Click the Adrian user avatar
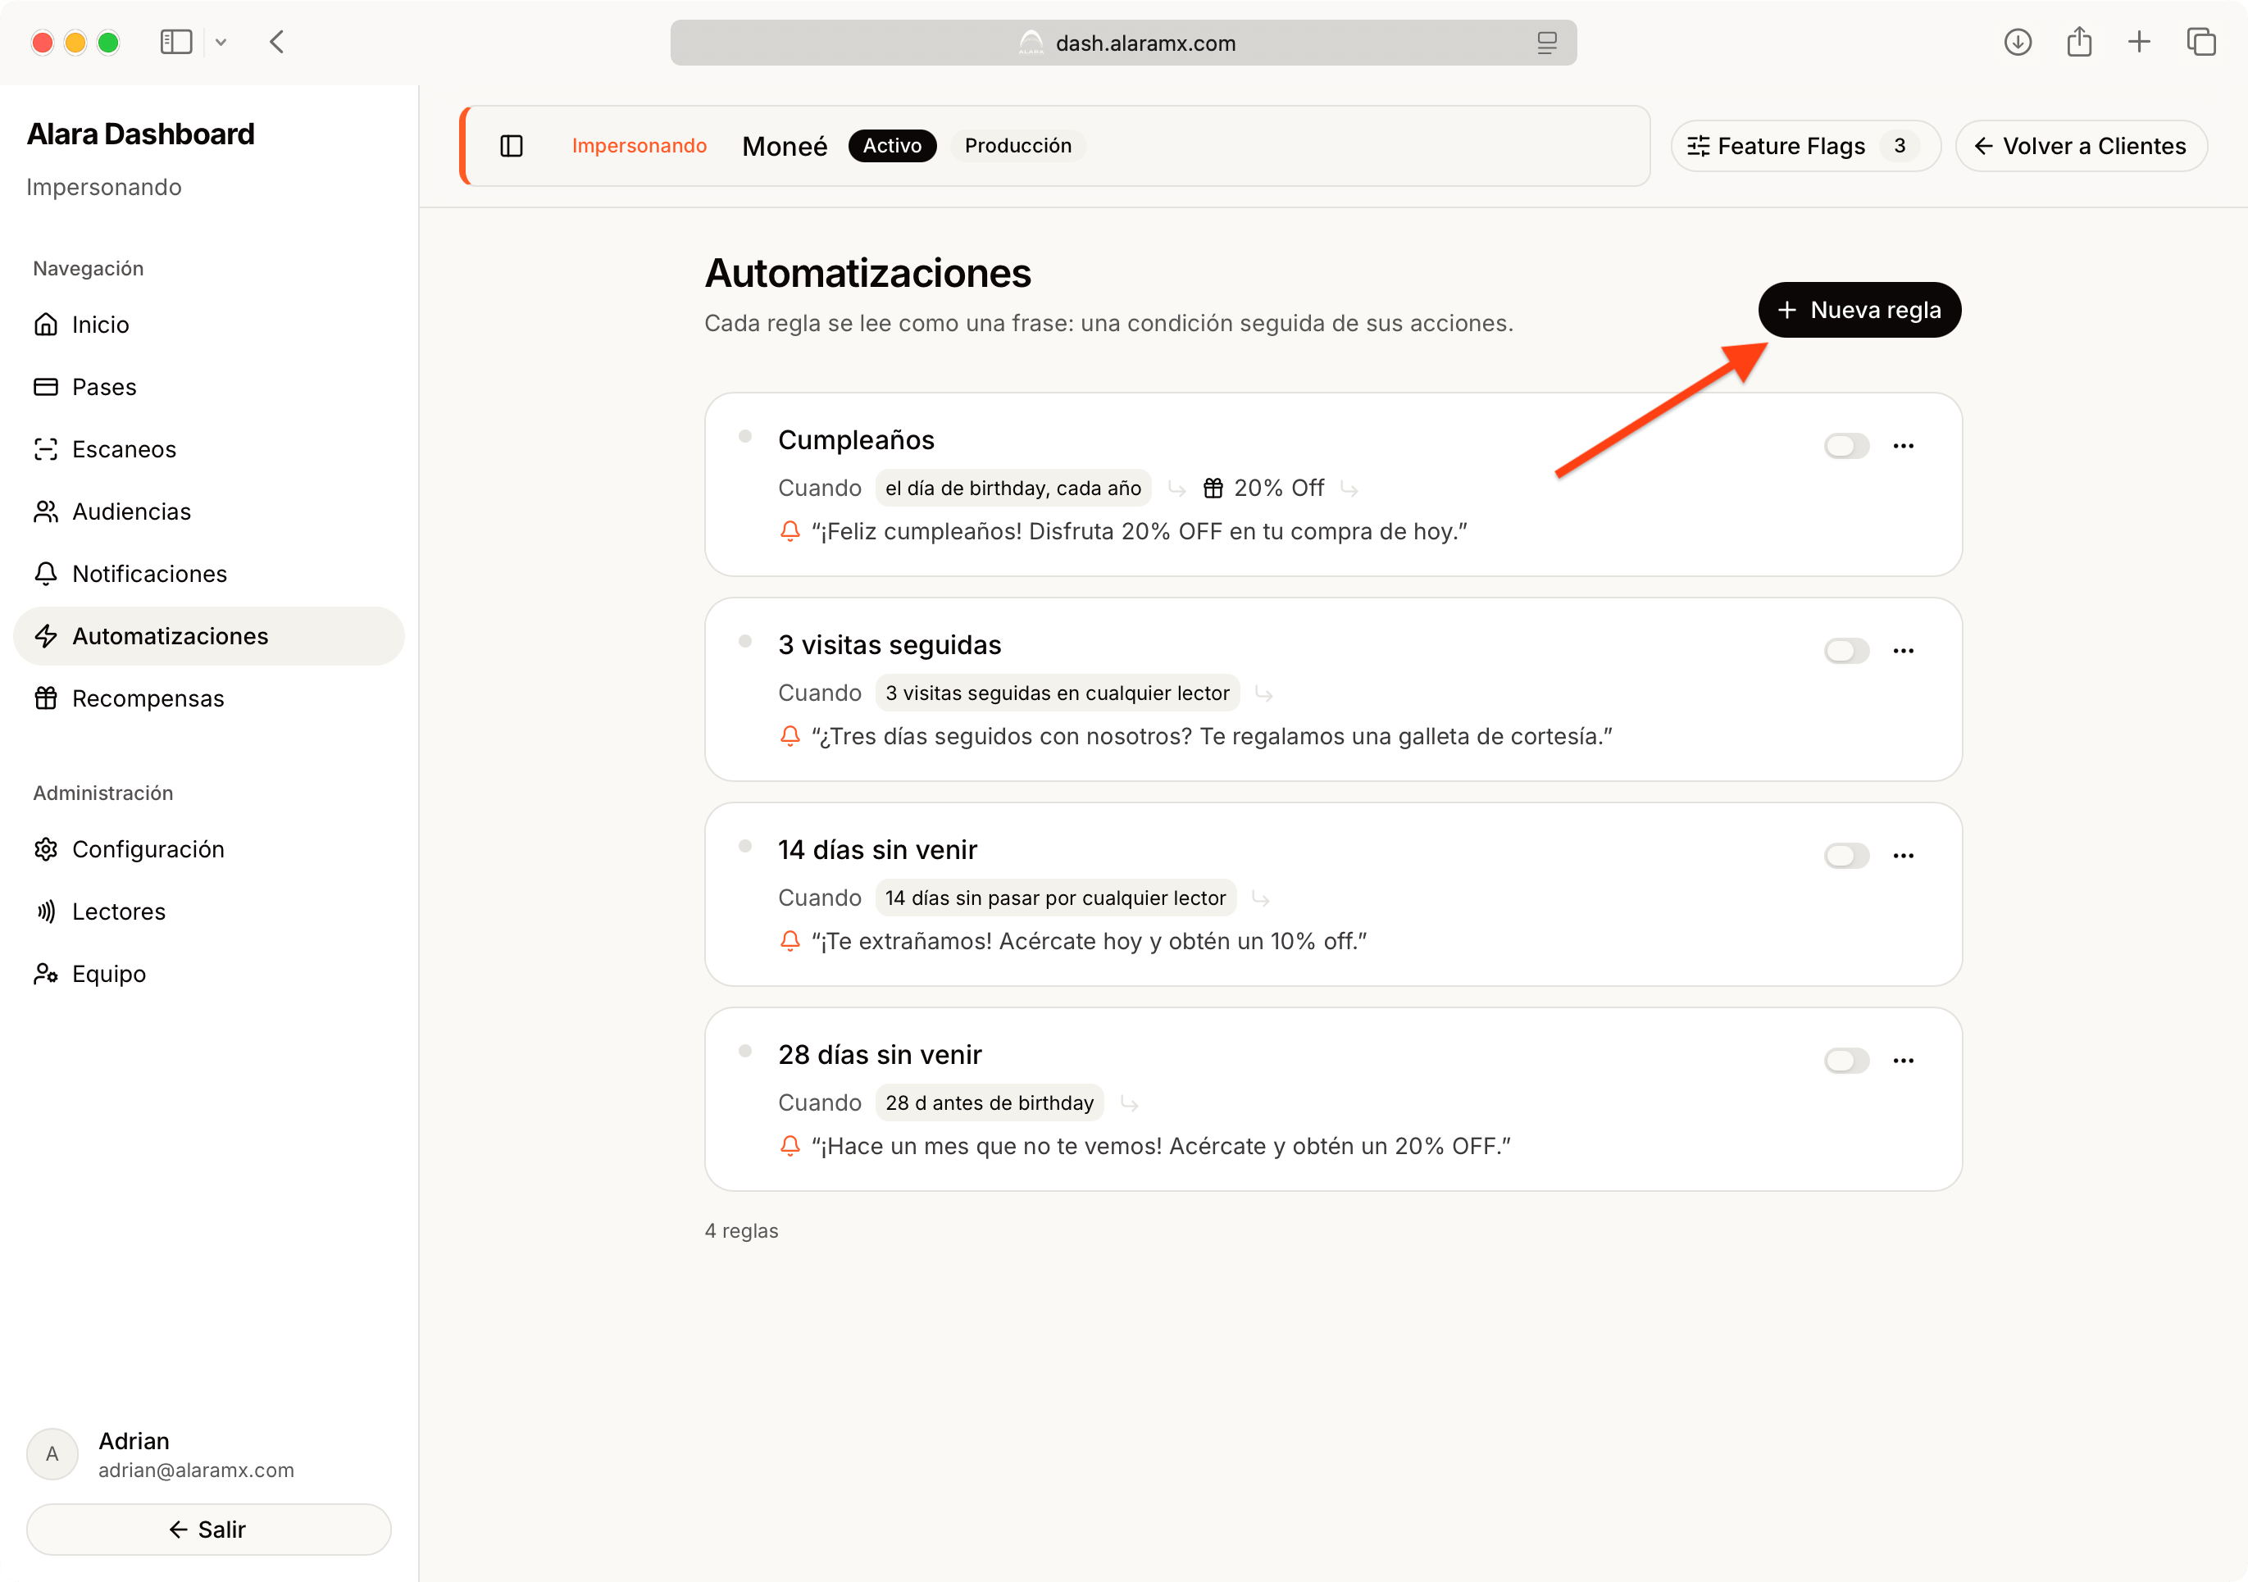 [x=52, y=1454]
